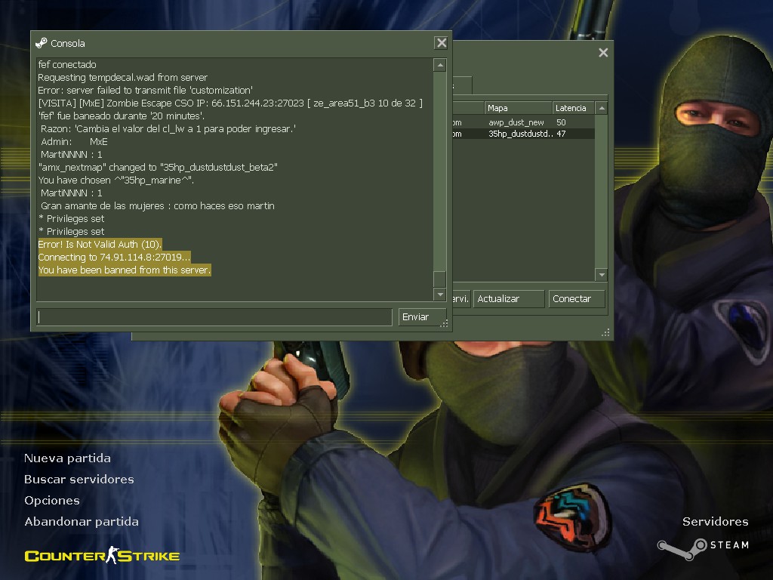The height and width of the screenshot is (580, 773).
Task: Close the server browser window behind Consola
Action: [x=603, y=53]
